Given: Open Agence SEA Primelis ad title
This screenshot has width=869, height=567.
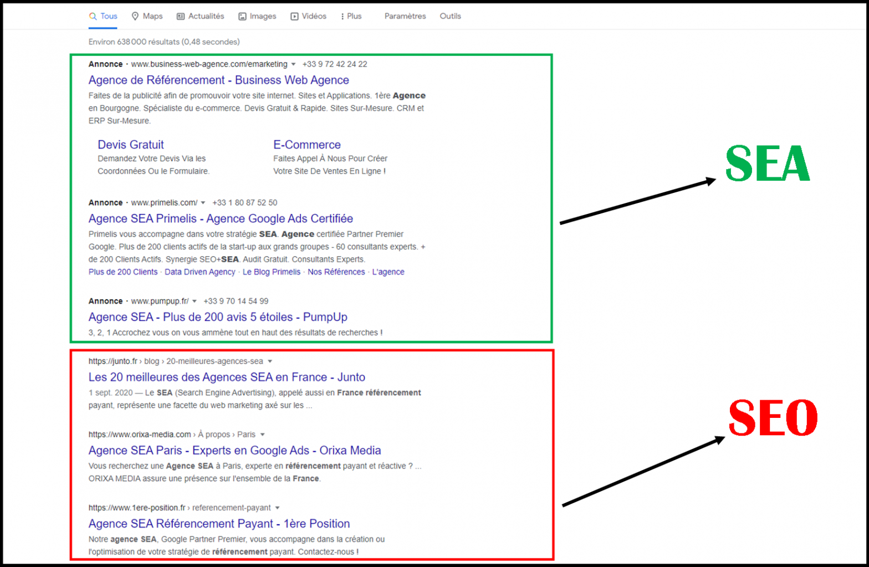Looking at the screenshot, I should [221, 218].
